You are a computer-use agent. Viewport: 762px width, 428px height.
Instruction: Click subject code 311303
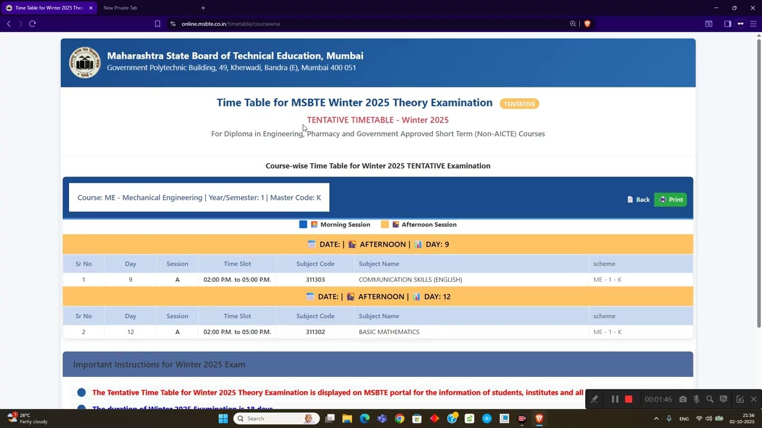(x=316, y=279)
